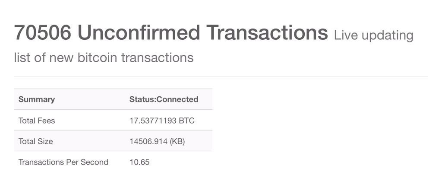Click the (KB) unit text
Image resolution: width=442 pixels, height=178 pixels.
177,141
